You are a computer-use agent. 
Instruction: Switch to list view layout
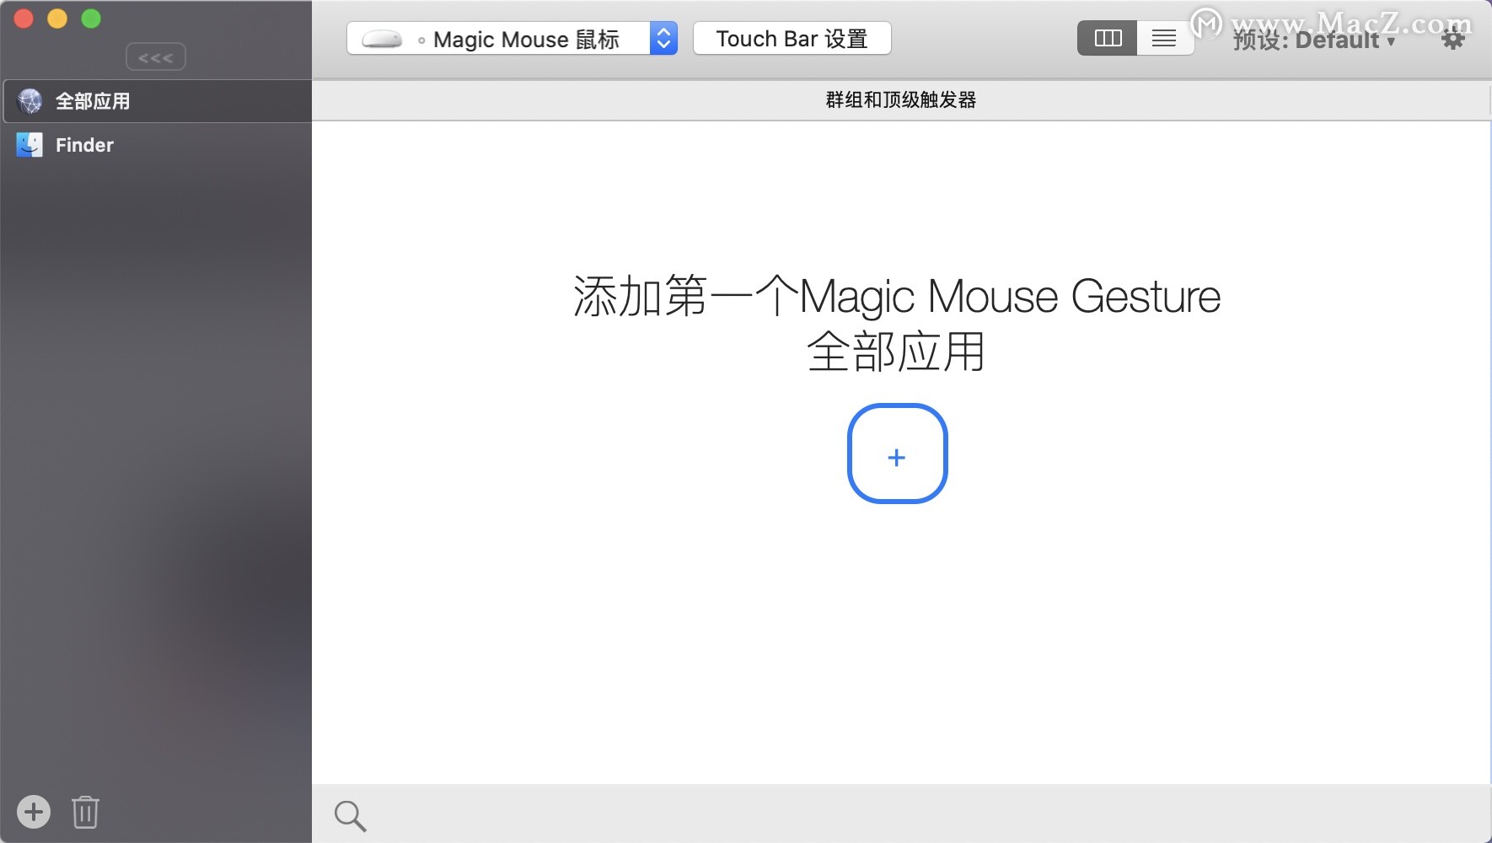click(1164, 38)
